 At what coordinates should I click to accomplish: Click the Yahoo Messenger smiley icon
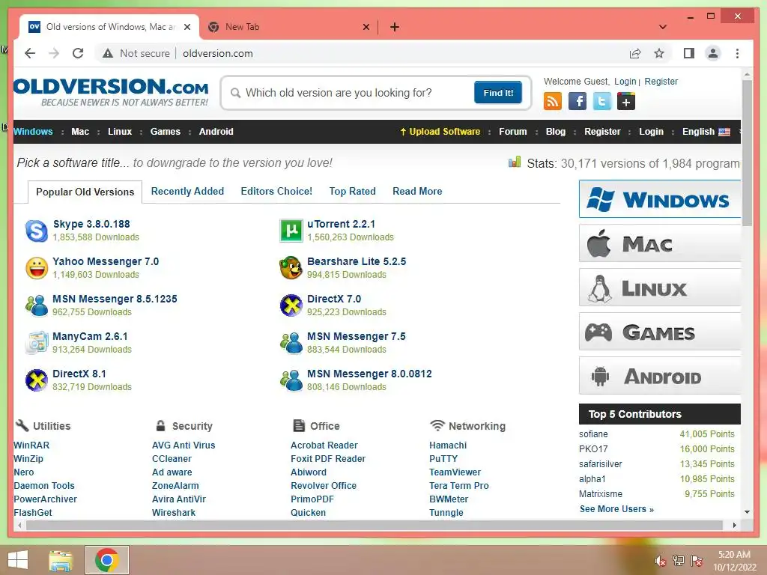[37, 268]
